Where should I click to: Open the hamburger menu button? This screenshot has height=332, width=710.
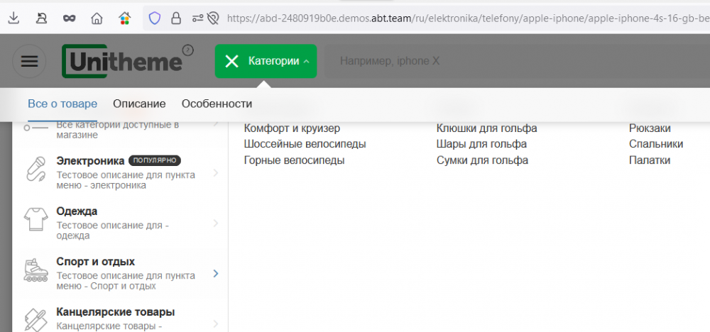pos(29,61)
